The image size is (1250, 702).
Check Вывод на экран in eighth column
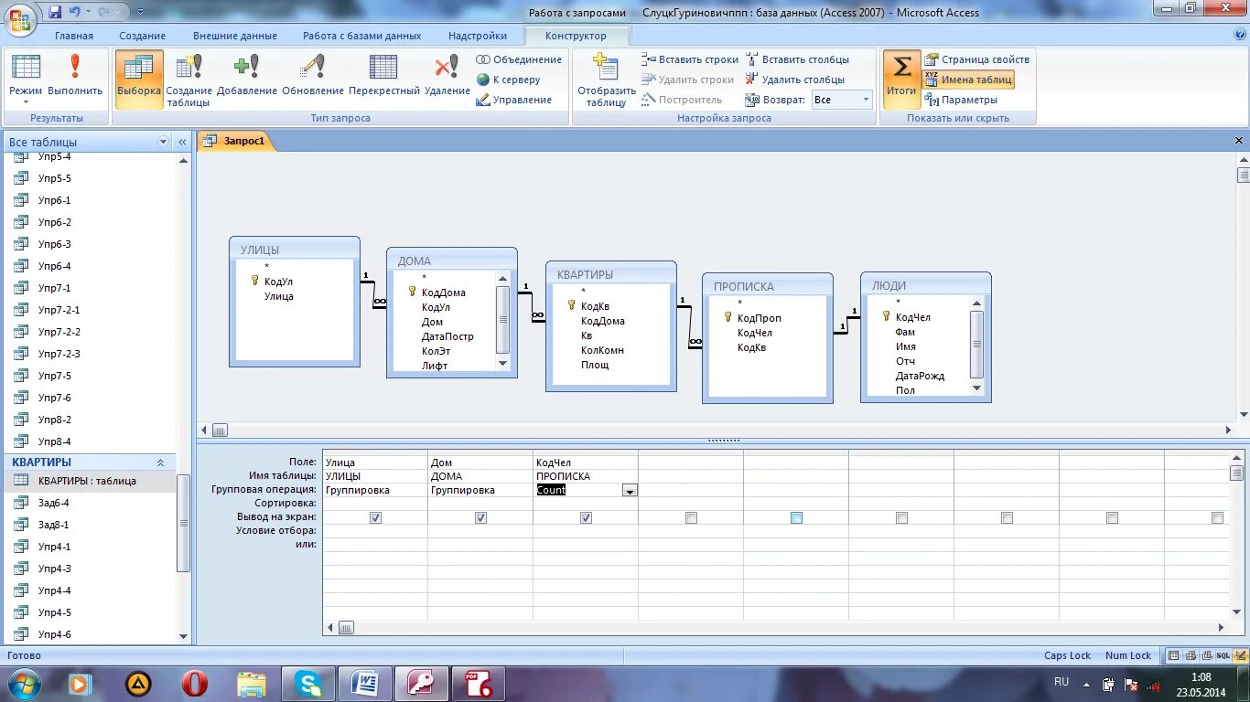point(1112,517)
